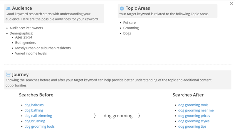
Task: Select the 'dog nail trimming' link
Action: pyautogui.click(x=38, y=116)
